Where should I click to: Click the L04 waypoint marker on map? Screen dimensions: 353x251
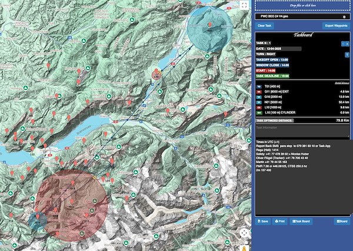click(x=108, y=175)
